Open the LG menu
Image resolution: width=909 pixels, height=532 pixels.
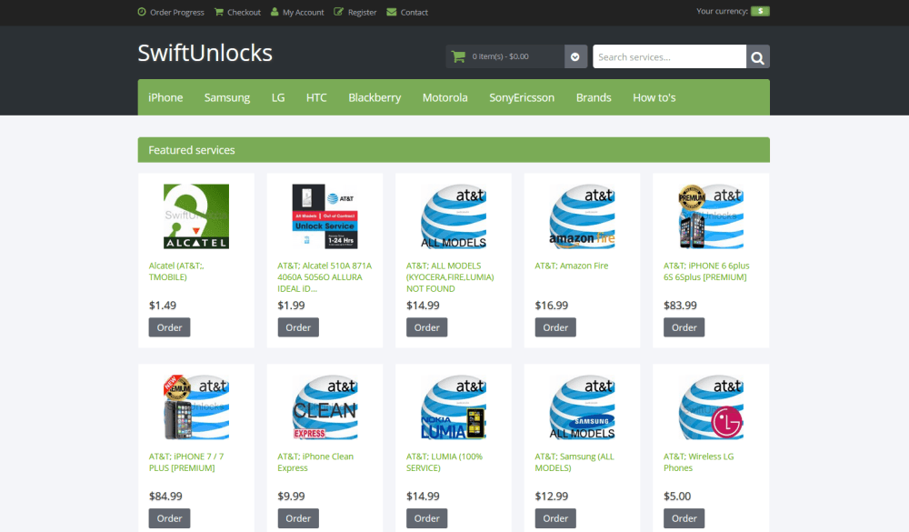278,97
